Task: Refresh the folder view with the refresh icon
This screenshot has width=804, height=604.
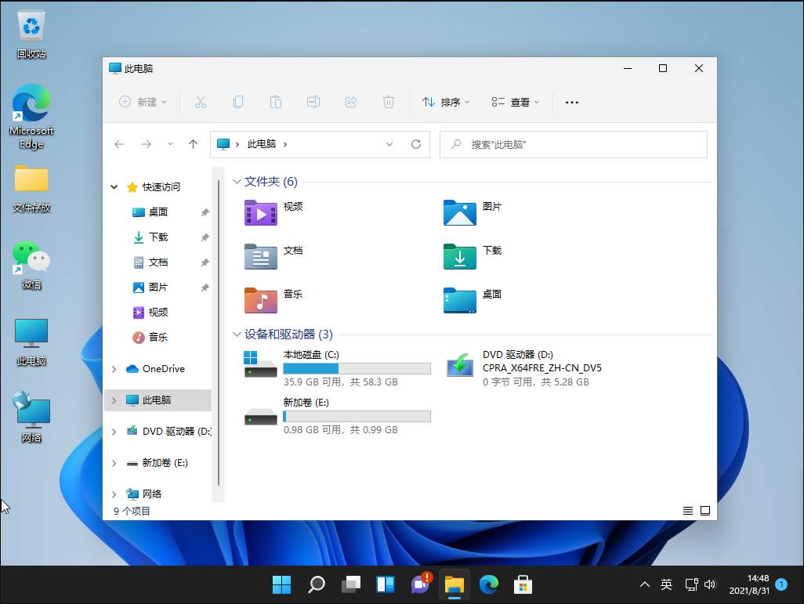Action: (x=415, y=144)
